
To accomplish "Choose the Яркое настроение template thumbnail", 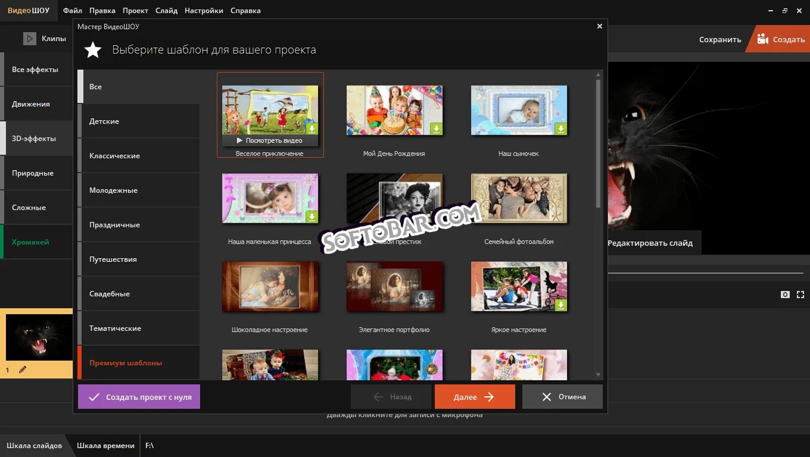I will [x=519, y=286].
